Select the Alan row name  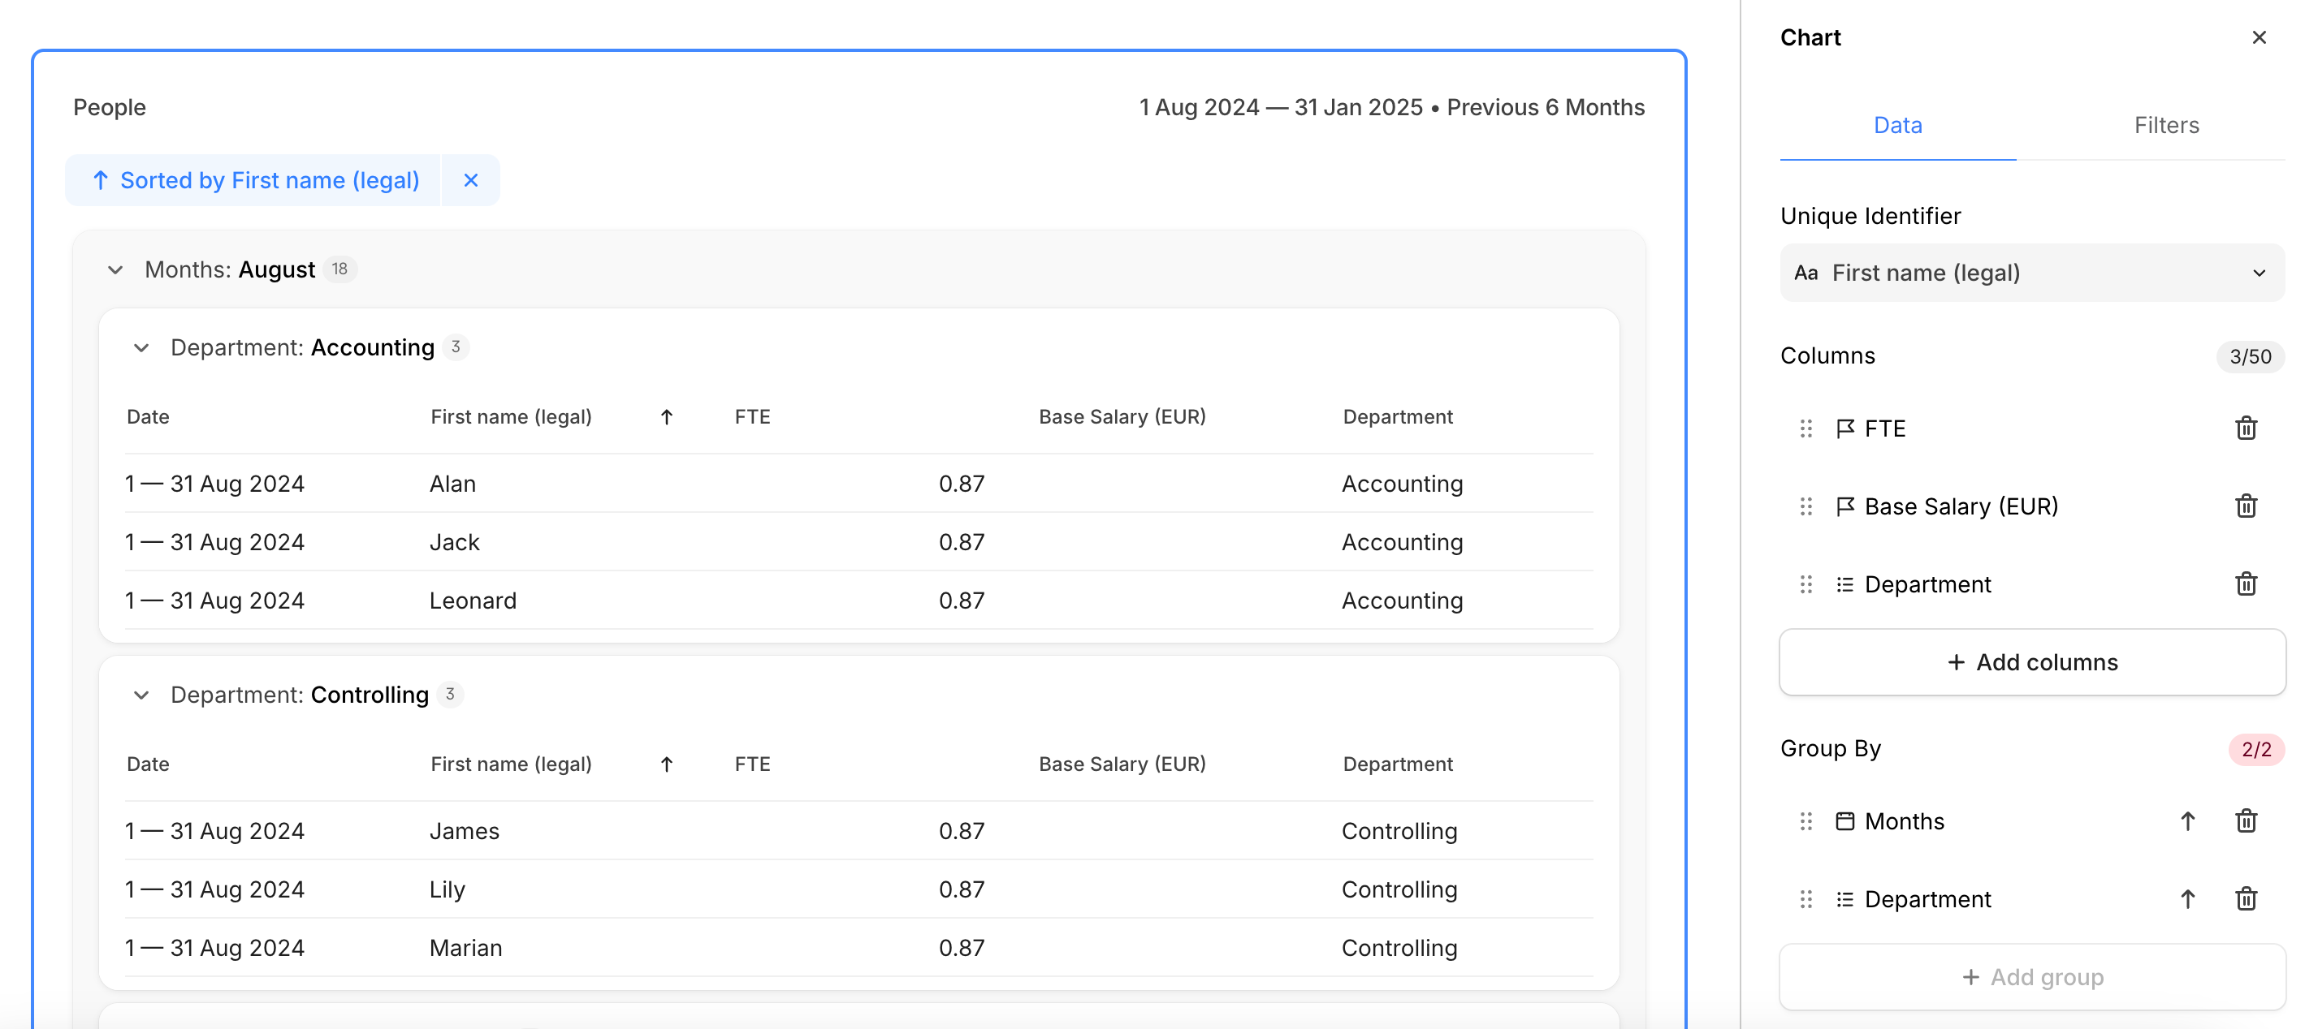pos(452,484)
